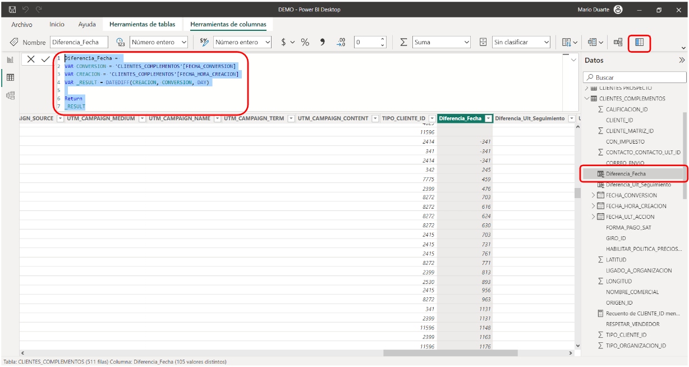Open Diferencia_Fecha column filter arrow
689x367 pixels.
(x=488, y=118)
